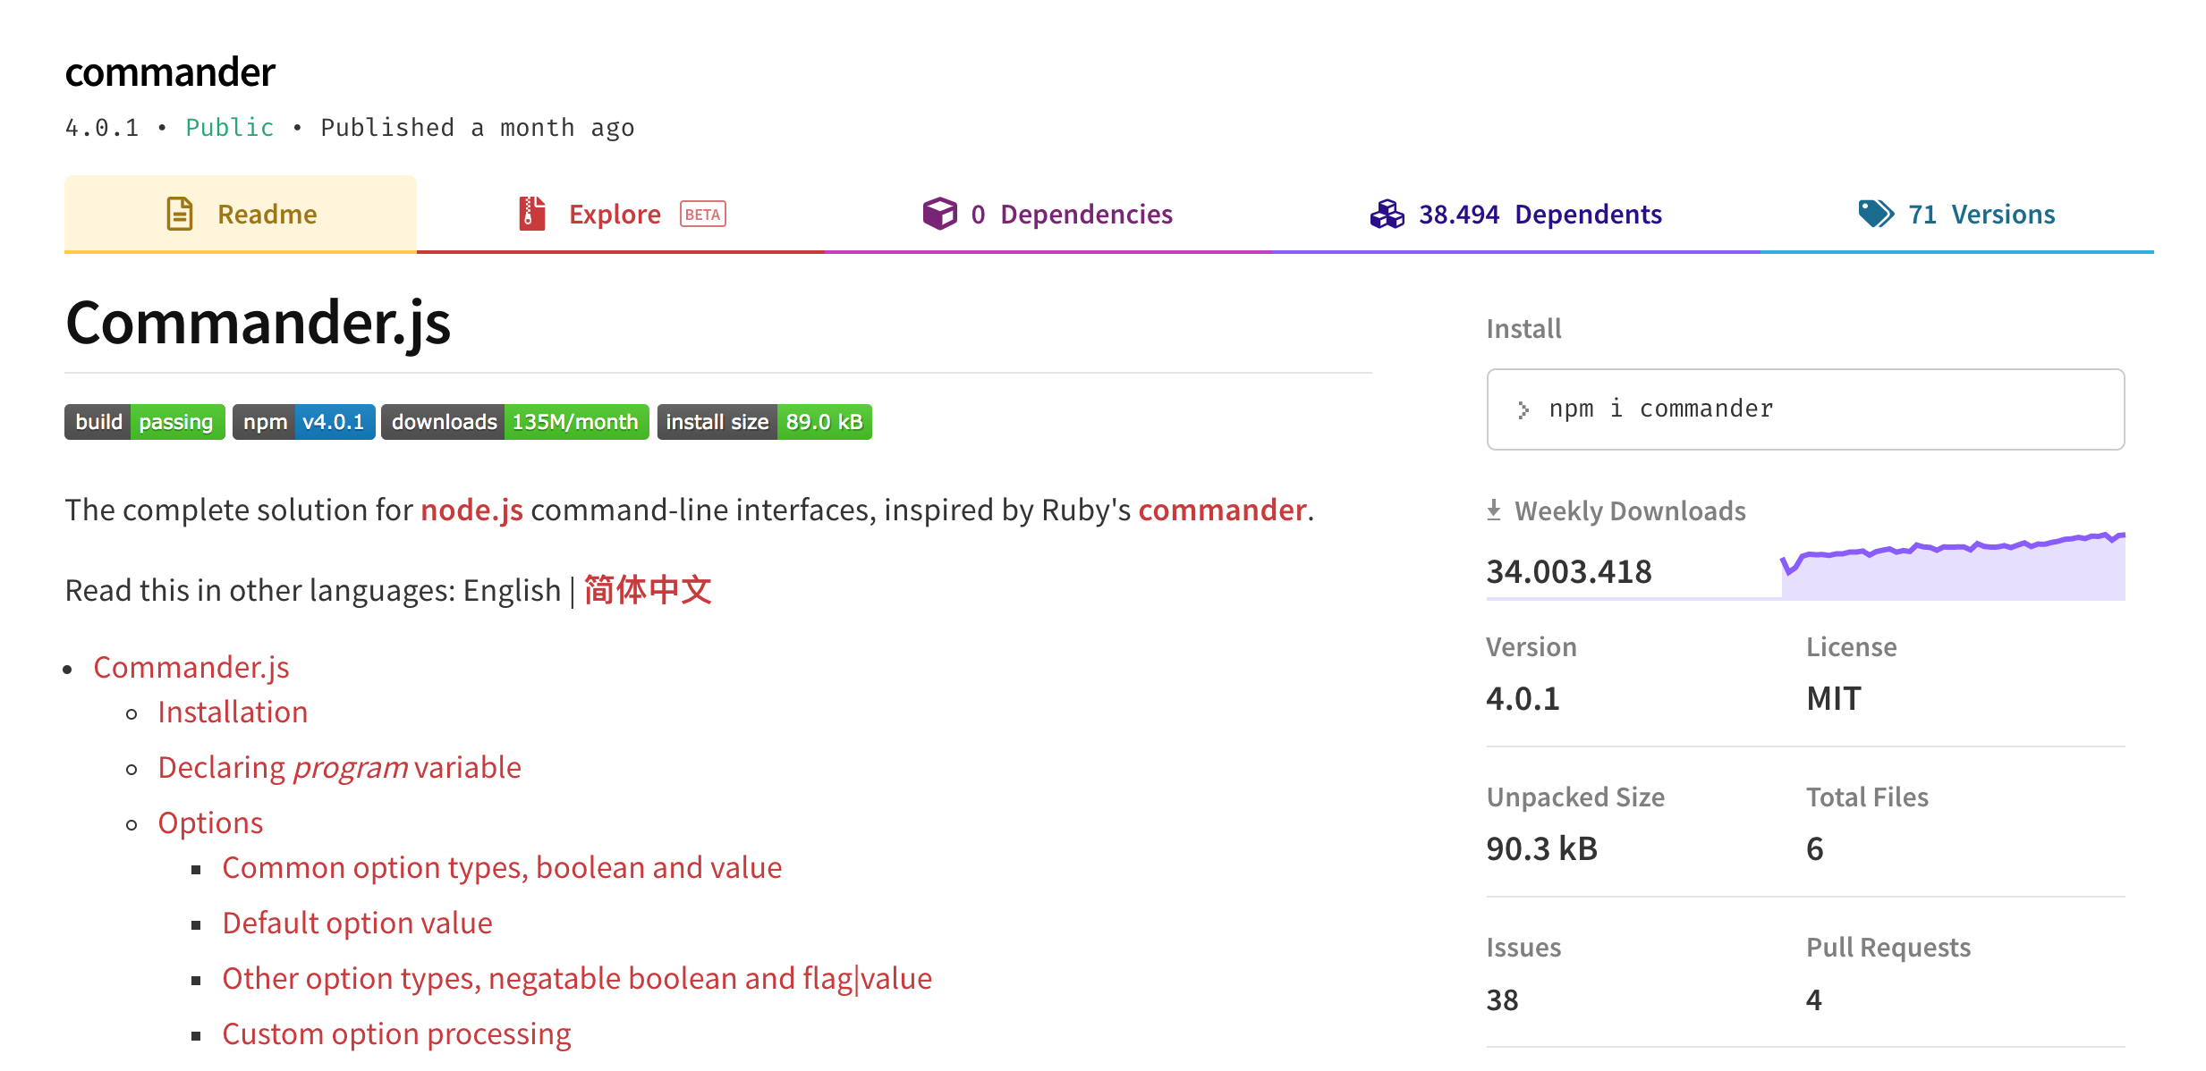This screenshot has width=2206, height=1071.
Task: Click the Explore zip file icon
Action: pos(531,214)
